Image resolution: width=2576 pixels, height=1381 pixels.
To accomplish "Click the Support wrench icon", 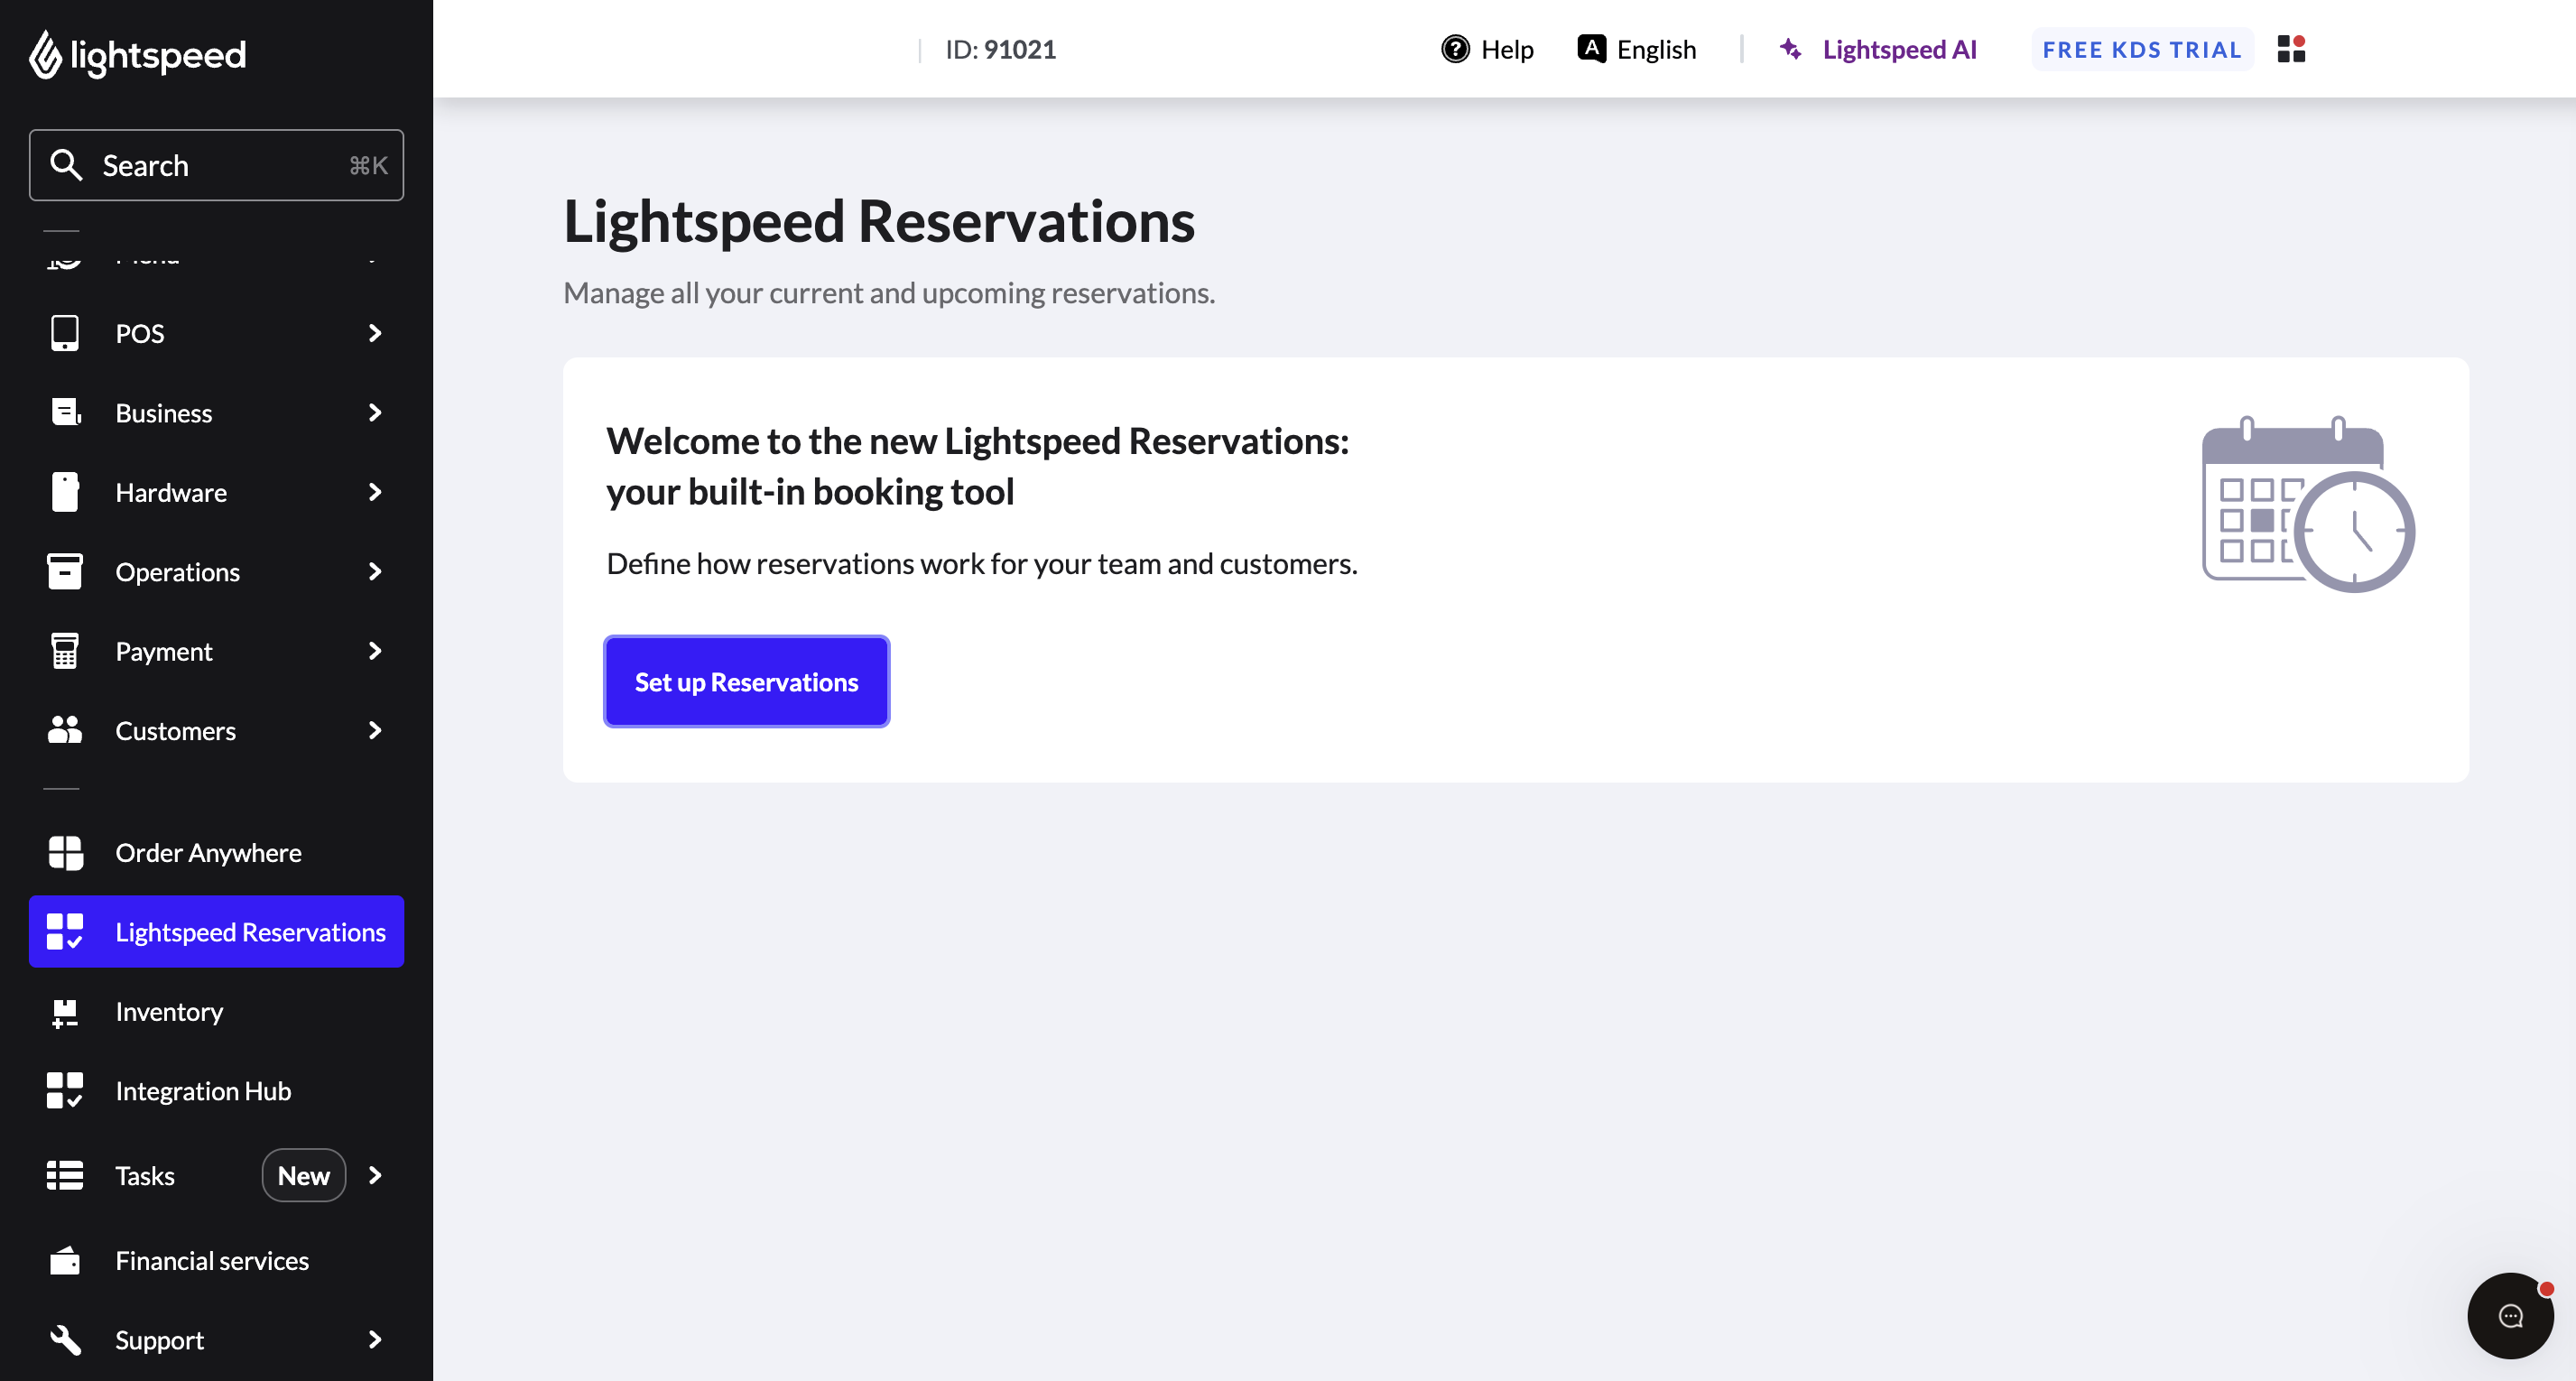I will pos(65,1340).
